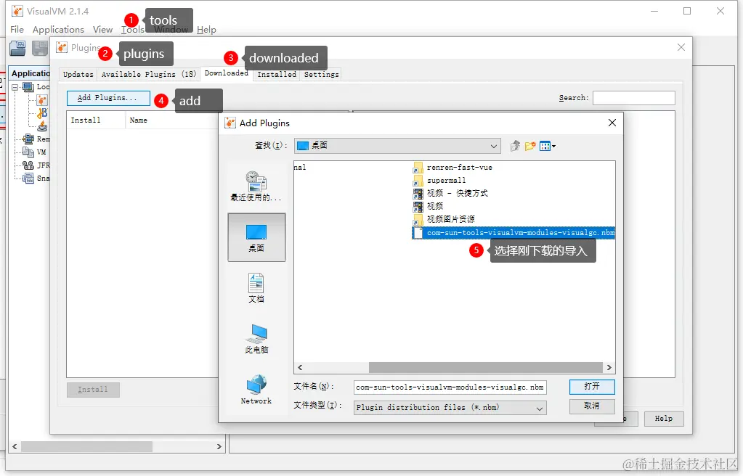Click the 视频 video file icon
The width and height of the screenshot is (743, 476).
(x=418, y=207)
